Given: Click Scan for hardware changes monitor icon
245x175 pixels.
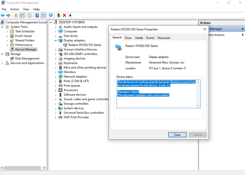Looking at the screenshot, I should point(51,15).
